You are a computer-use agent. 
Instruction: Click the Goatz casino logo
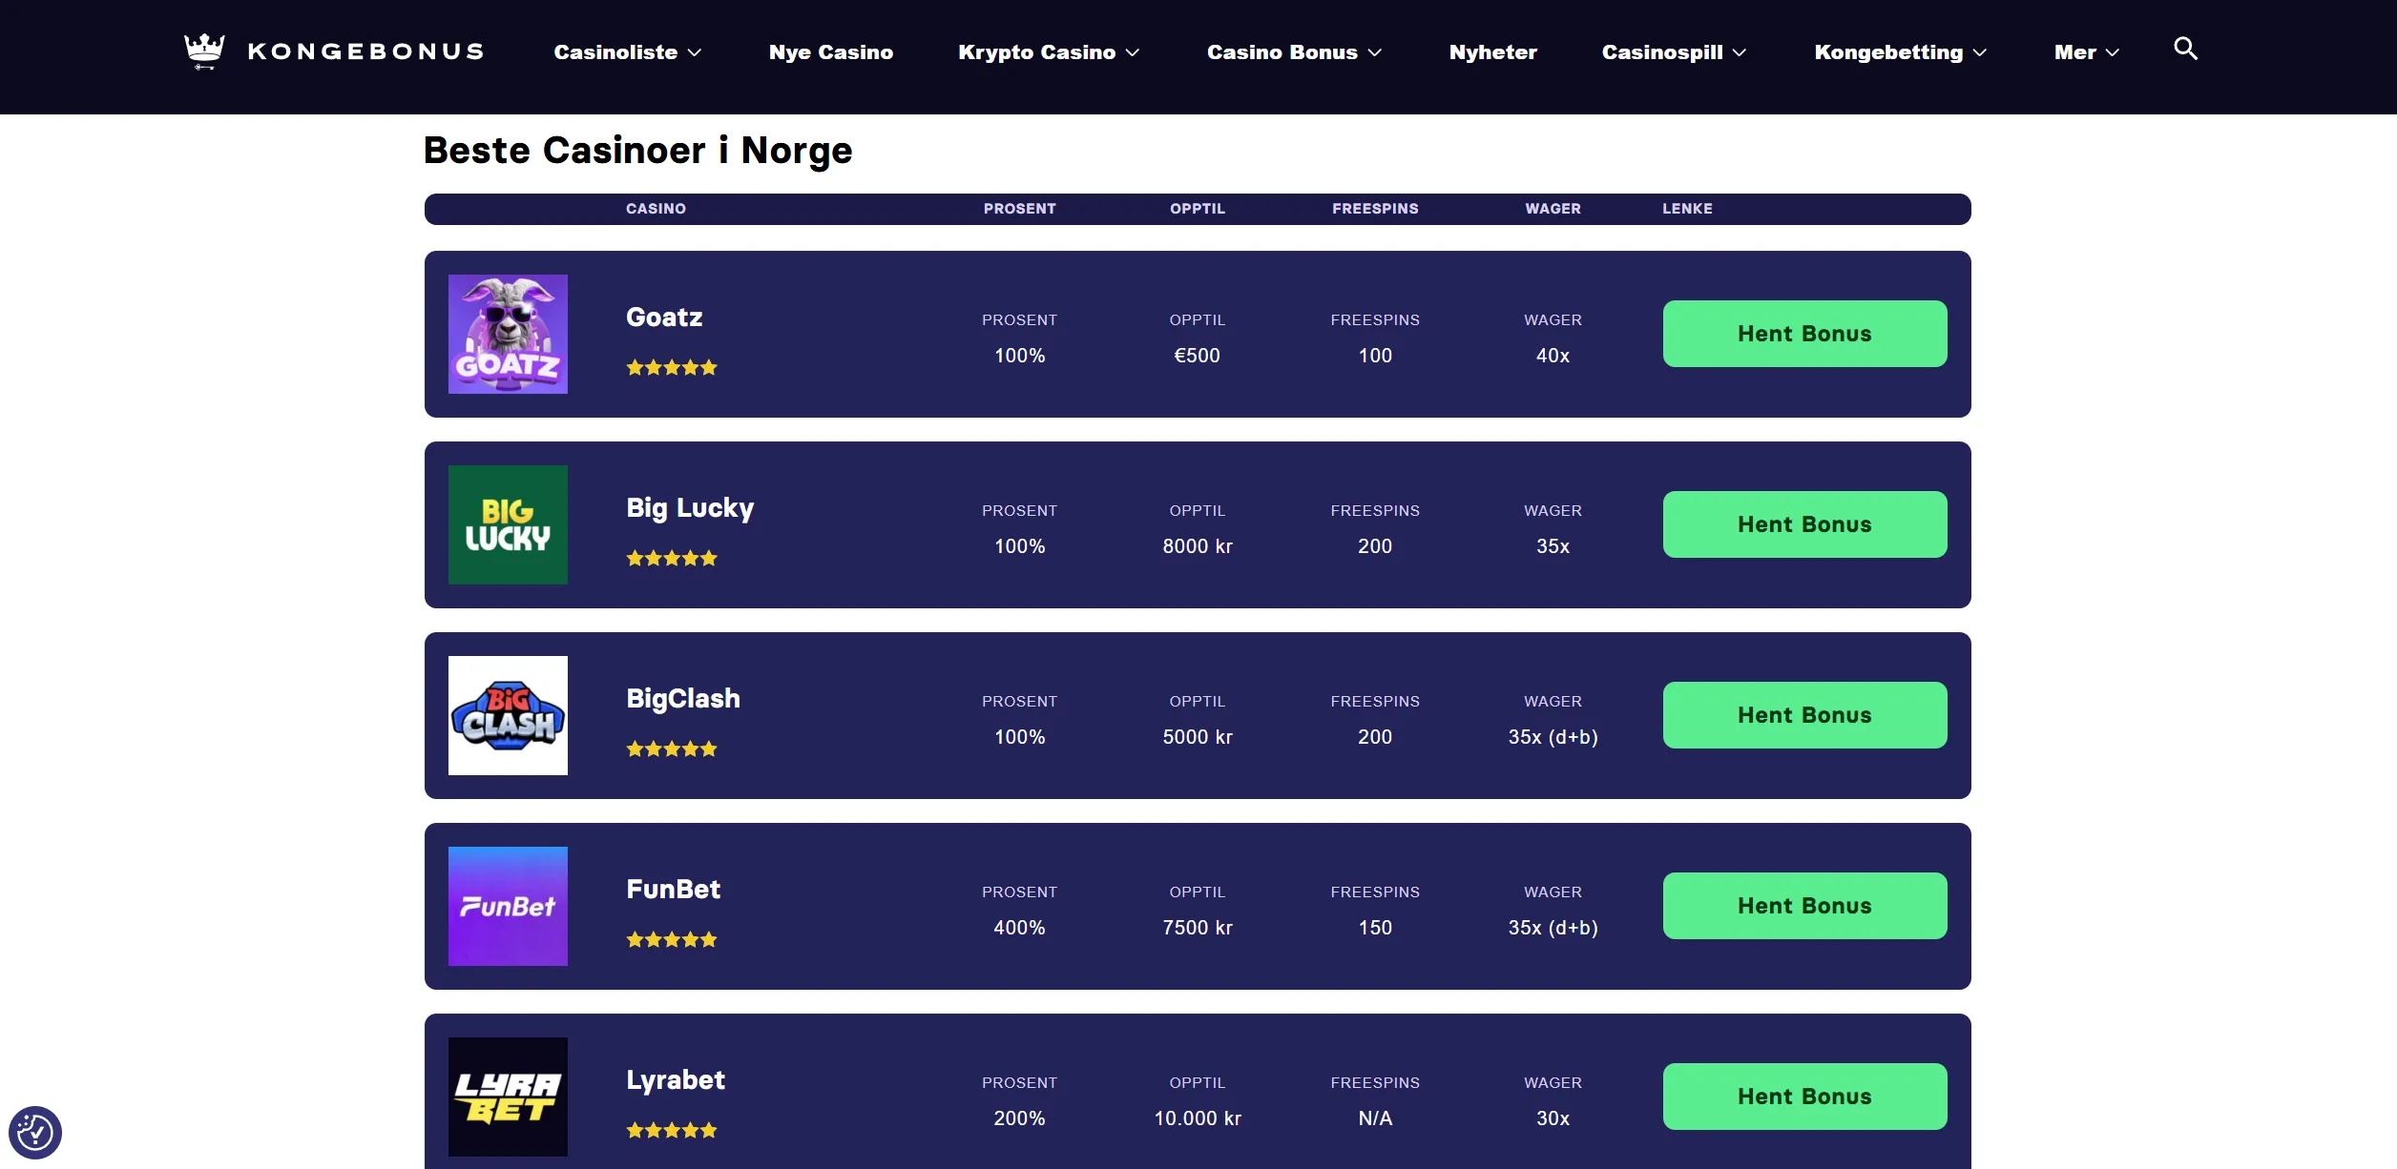tap(508, 334)
